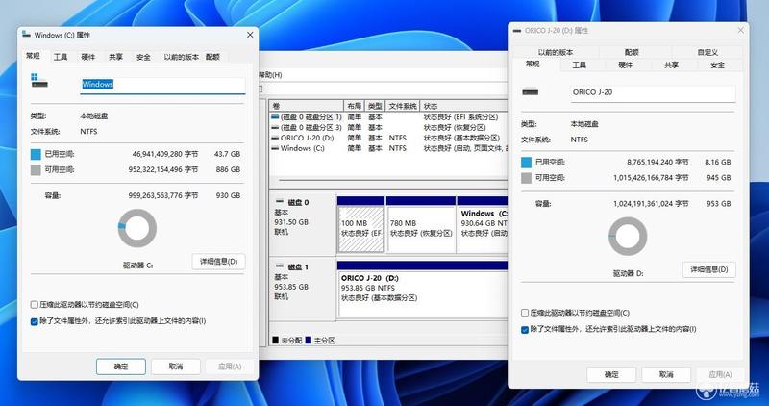Click the Windows drive icon in C: properties
This screenshot has width=769, height=406.
coord(39,81)
